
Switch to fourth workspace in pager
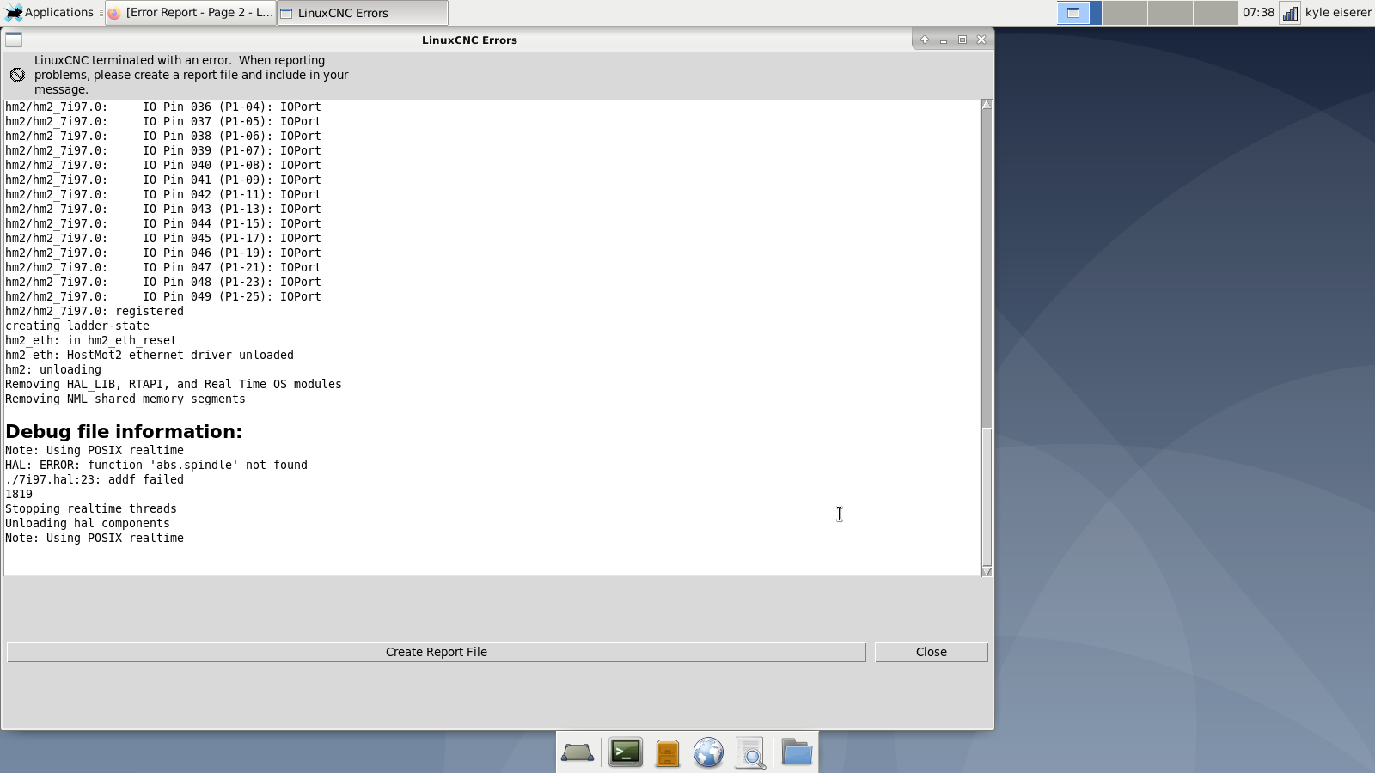pyautogui.click(x=1216, y=12)
